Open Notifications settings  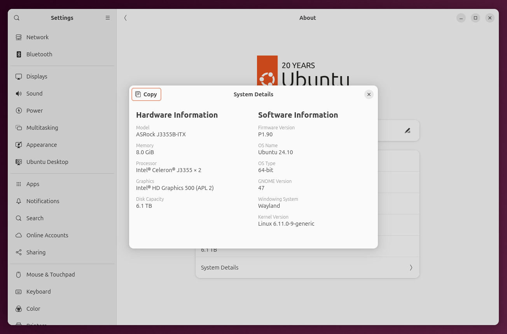click(62, 201)
